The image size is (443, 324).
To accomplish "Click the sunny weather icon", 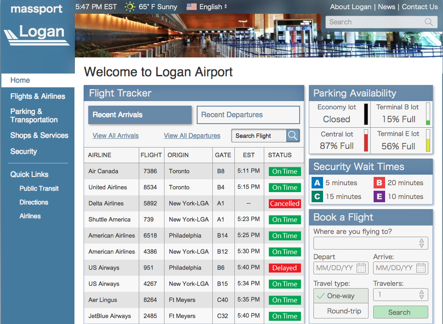I will 130,7.
